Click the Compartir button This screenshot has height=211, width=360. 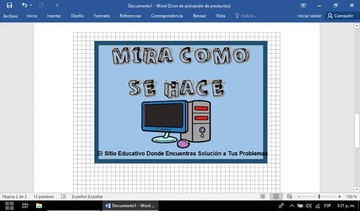(x=341, y=16)
